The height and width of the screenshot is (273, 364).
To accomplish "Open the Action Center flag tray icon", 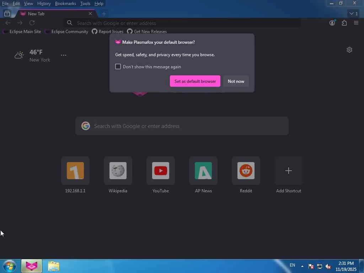I will coord(311,266).
